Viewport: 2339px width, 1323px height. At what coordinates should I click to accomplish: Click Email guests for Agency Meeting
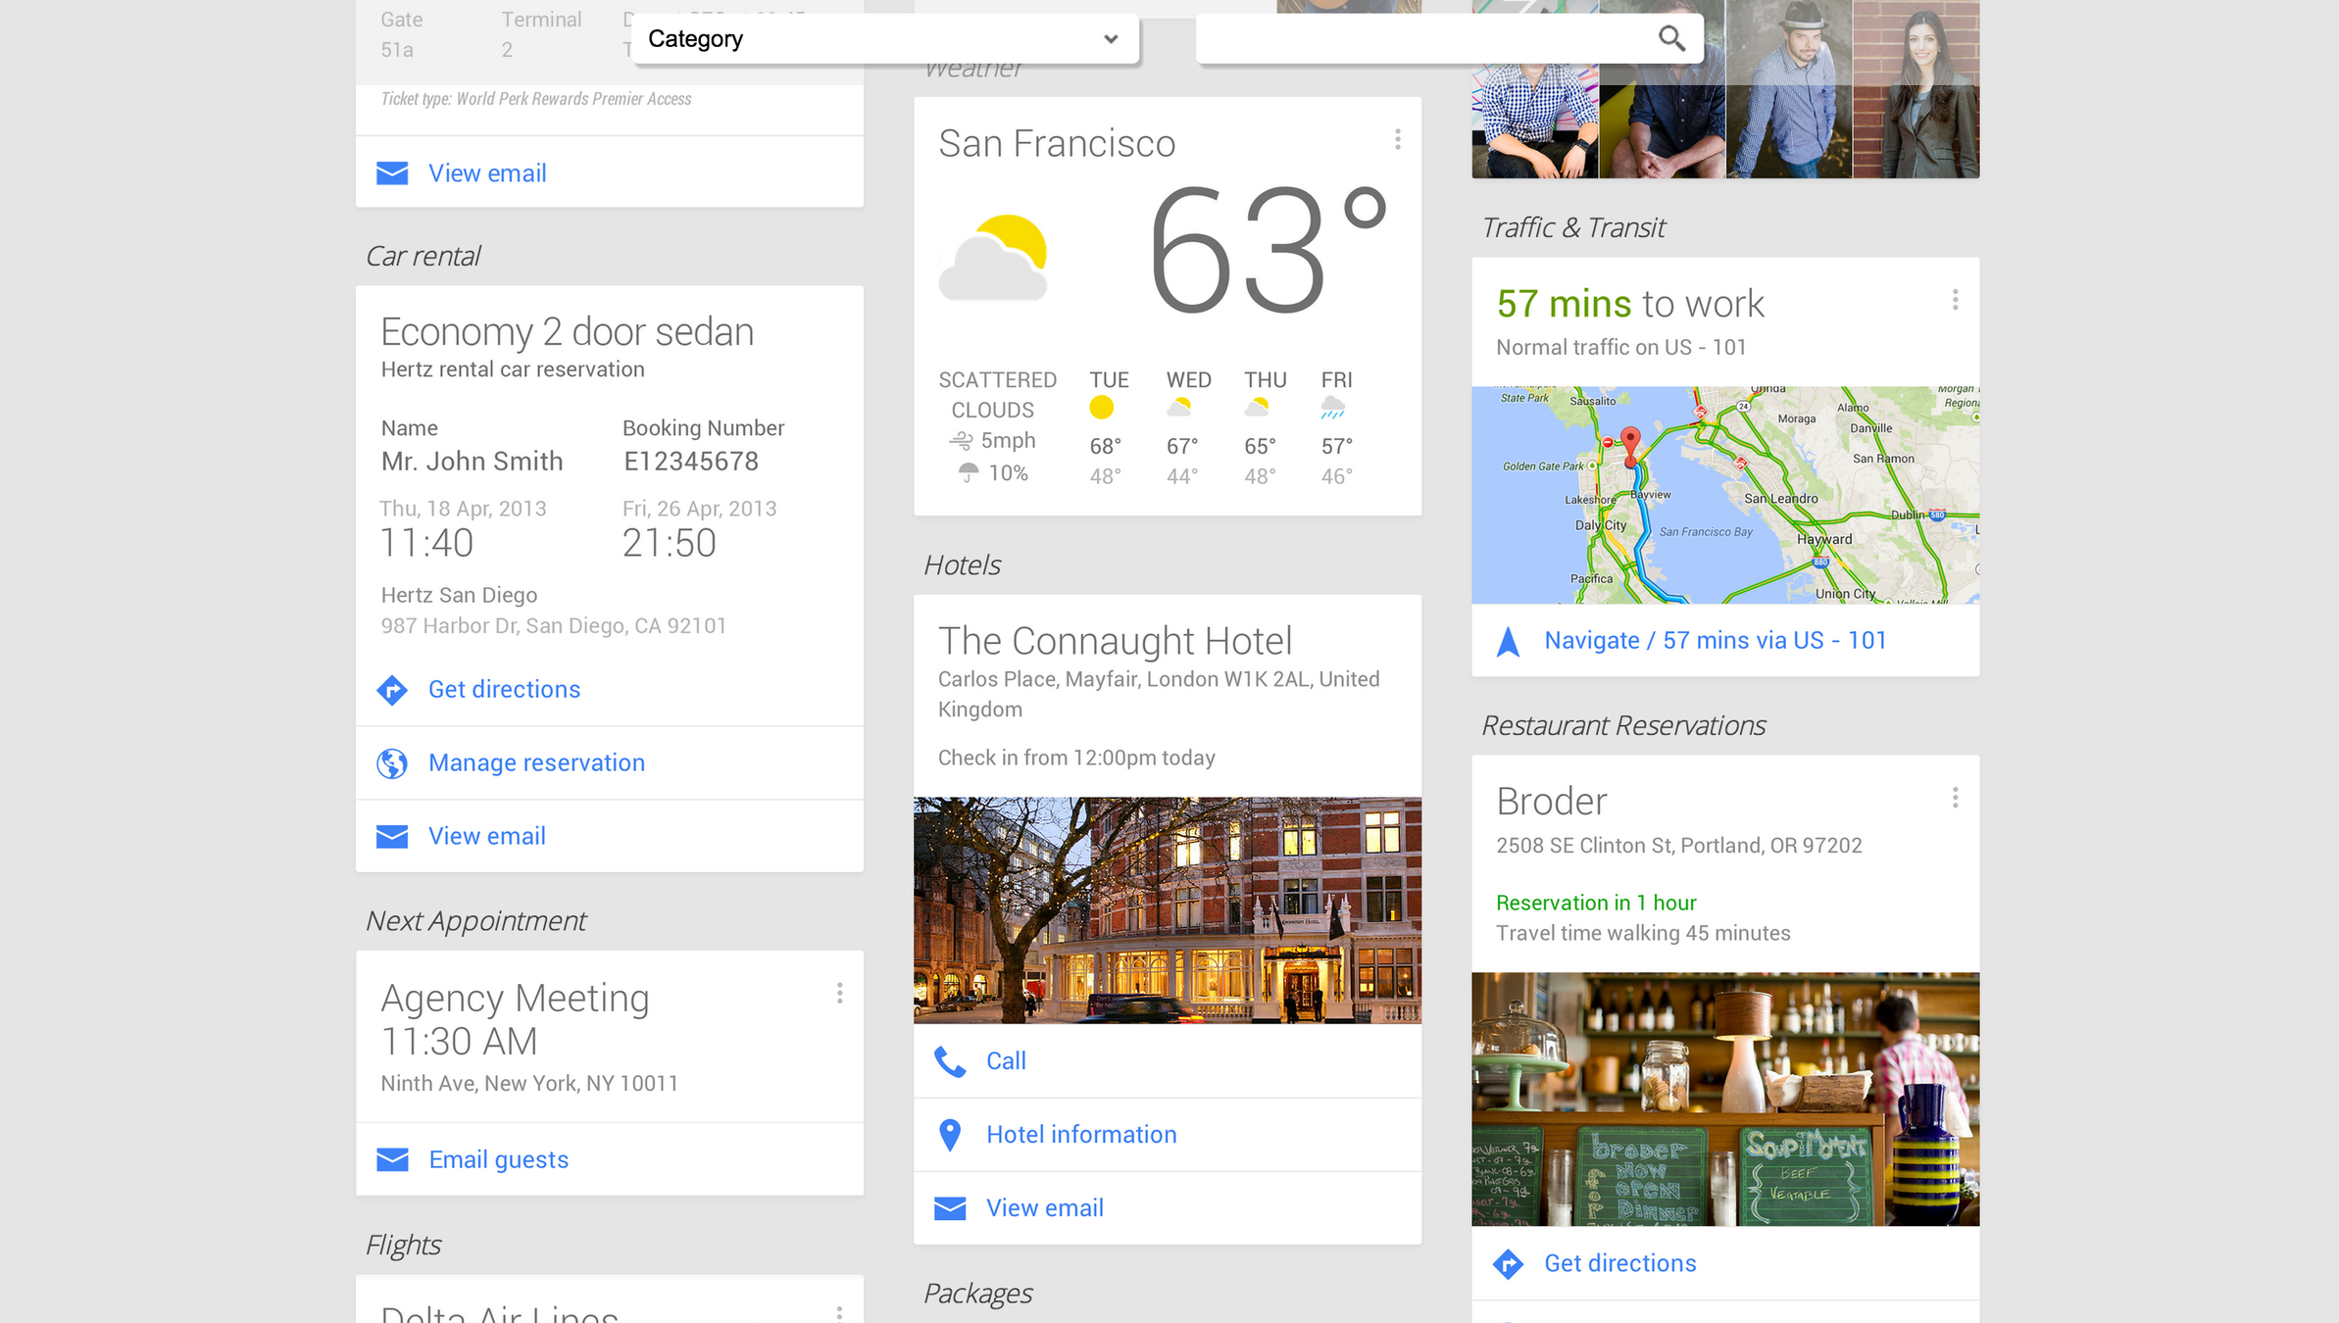click(498, 1160)
